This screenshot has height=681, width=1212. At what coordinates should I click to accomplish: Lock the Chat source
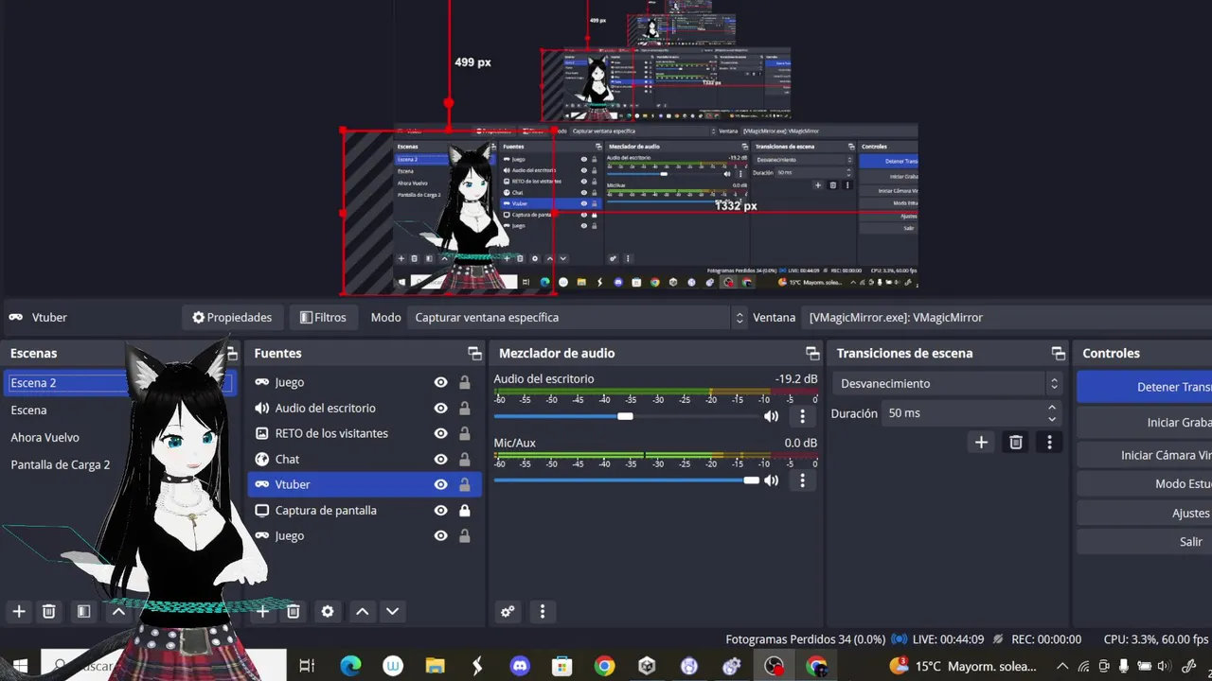click(465, 459)
